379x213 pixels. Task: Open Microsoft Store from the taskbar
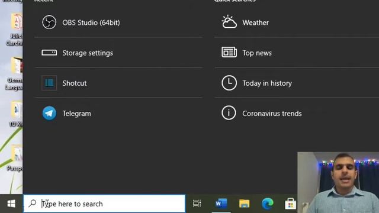[x=290, y=204]
